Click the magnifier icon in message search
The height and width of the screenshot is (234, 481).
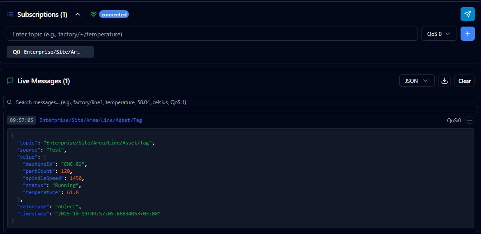coord(9,102)
